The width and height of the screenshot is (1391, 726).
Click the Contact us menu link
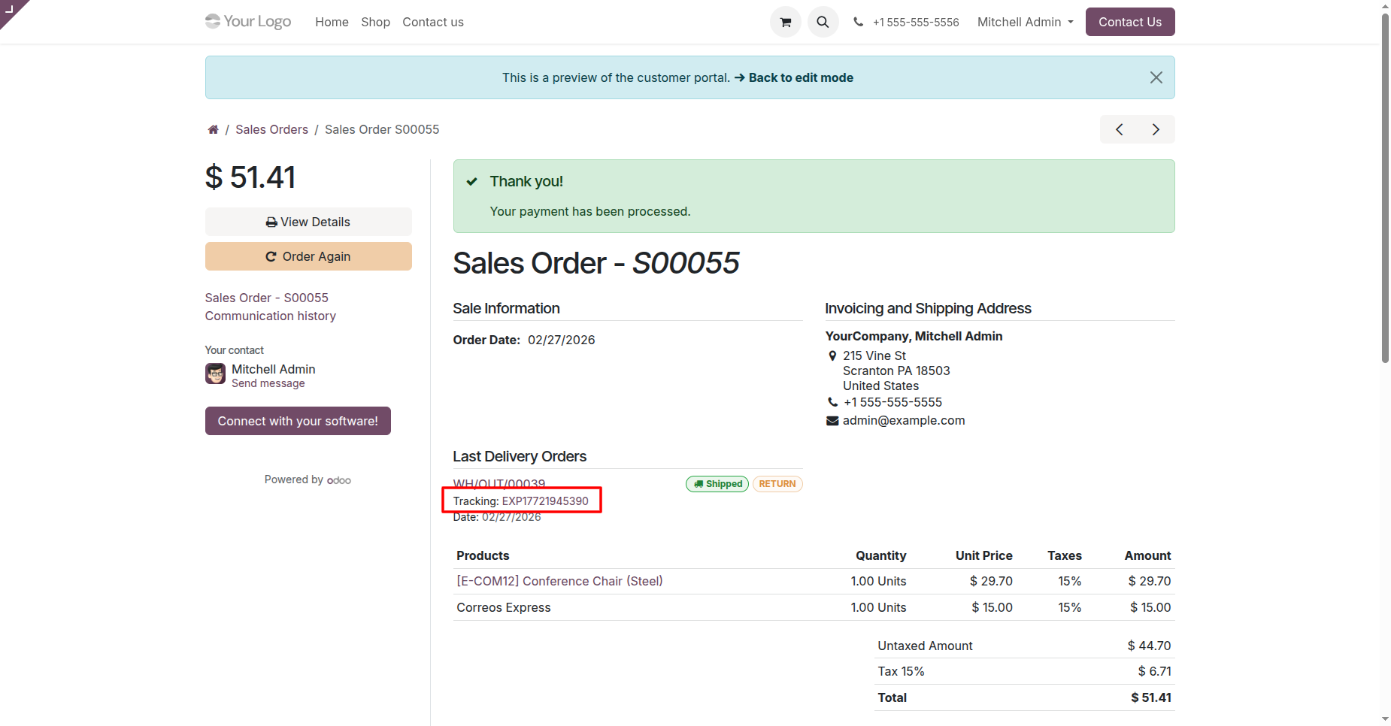(433, 23)
